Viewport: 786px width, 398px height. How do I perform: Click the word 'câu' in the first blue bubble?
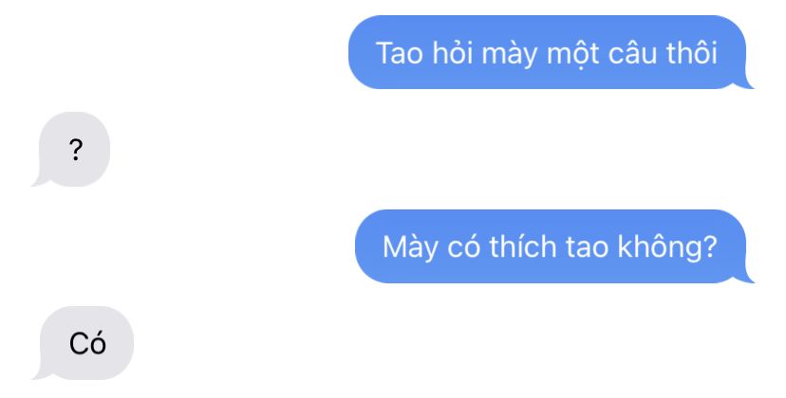pos(632,53)
